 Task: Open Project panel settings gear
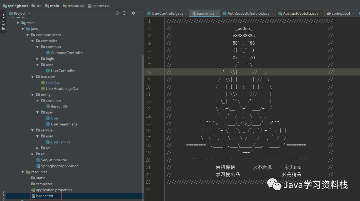(133, 13)
